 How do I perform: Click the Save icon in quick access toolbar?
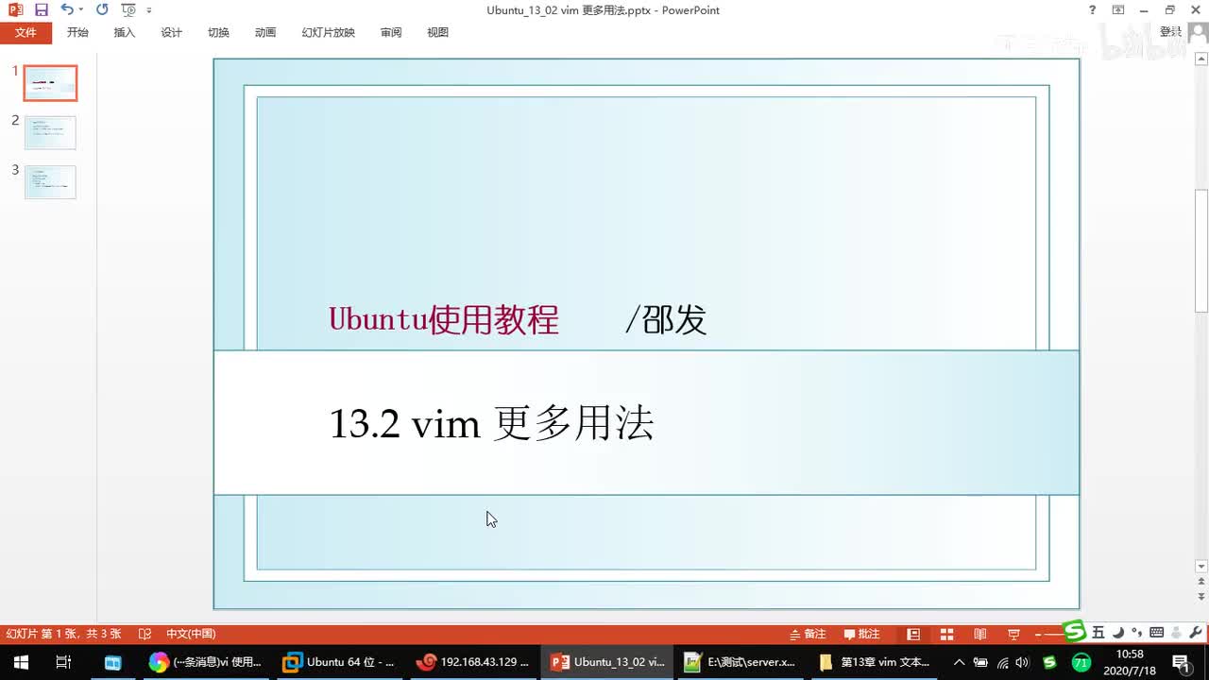tap(41, 10)
